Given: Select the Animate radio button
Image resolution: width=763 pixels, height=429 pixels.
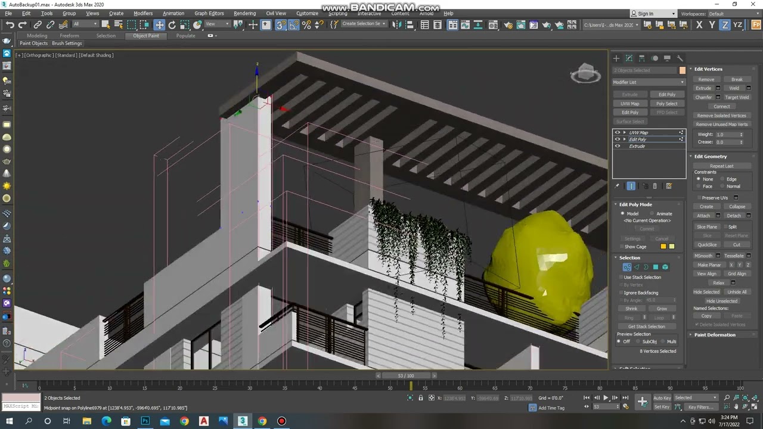Looking at the screenshot, I should click(653, 213).
